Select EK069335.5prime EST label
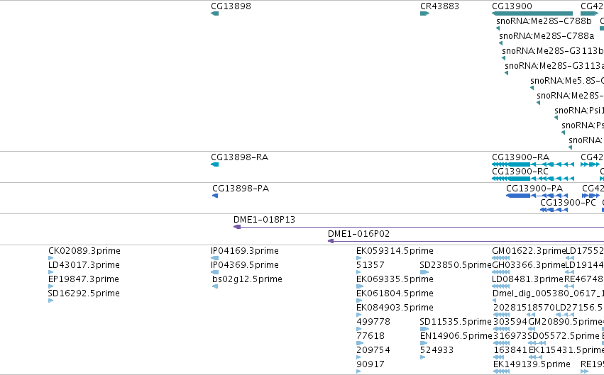The height and width of the screenshot is (375, 604). (x=395, y=279)
